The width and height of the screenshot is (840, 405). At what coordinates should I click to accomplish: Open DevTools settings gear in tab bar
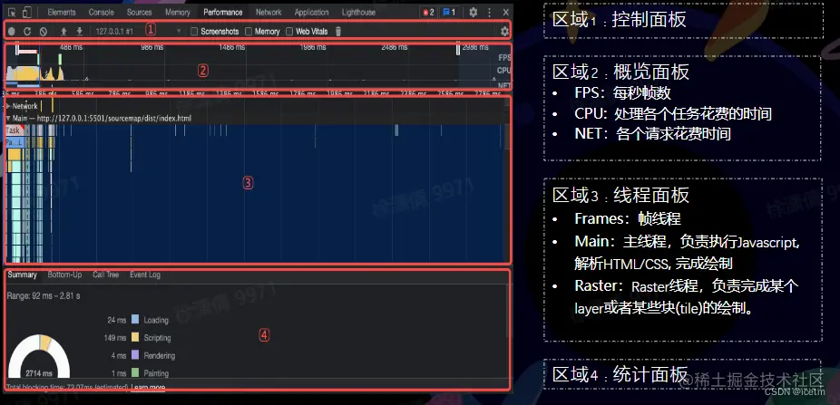(473, 12)
